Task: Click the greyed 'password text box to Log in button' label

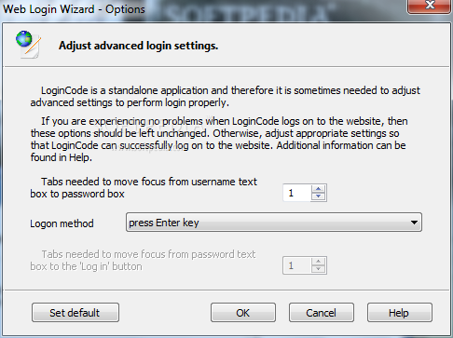Action: pos(143,260)
